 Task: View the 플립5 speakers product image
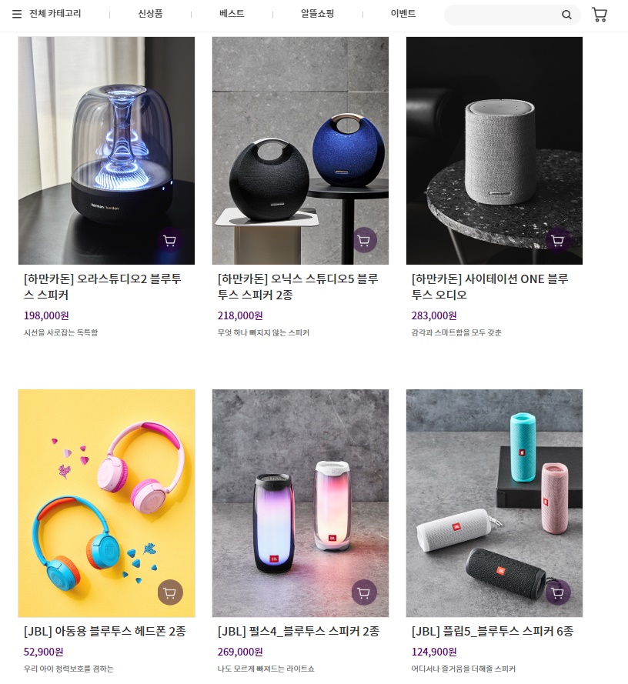(x=494, y=503)
